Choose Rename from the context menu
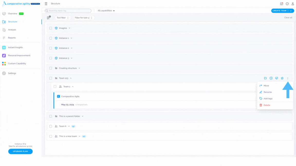The width and height of the screenshot is (296, 166). [268, 92]
